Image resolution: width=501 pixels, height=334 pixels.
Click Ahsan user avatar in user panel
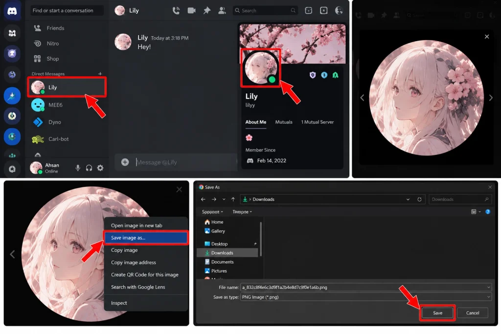click(36, 168)
